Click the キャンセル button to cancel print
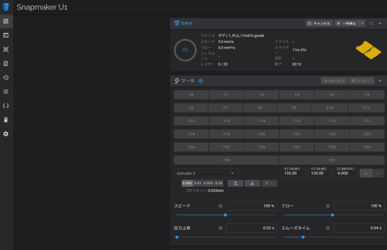Screen dimensions: 387x250 (x=319, y=23)
